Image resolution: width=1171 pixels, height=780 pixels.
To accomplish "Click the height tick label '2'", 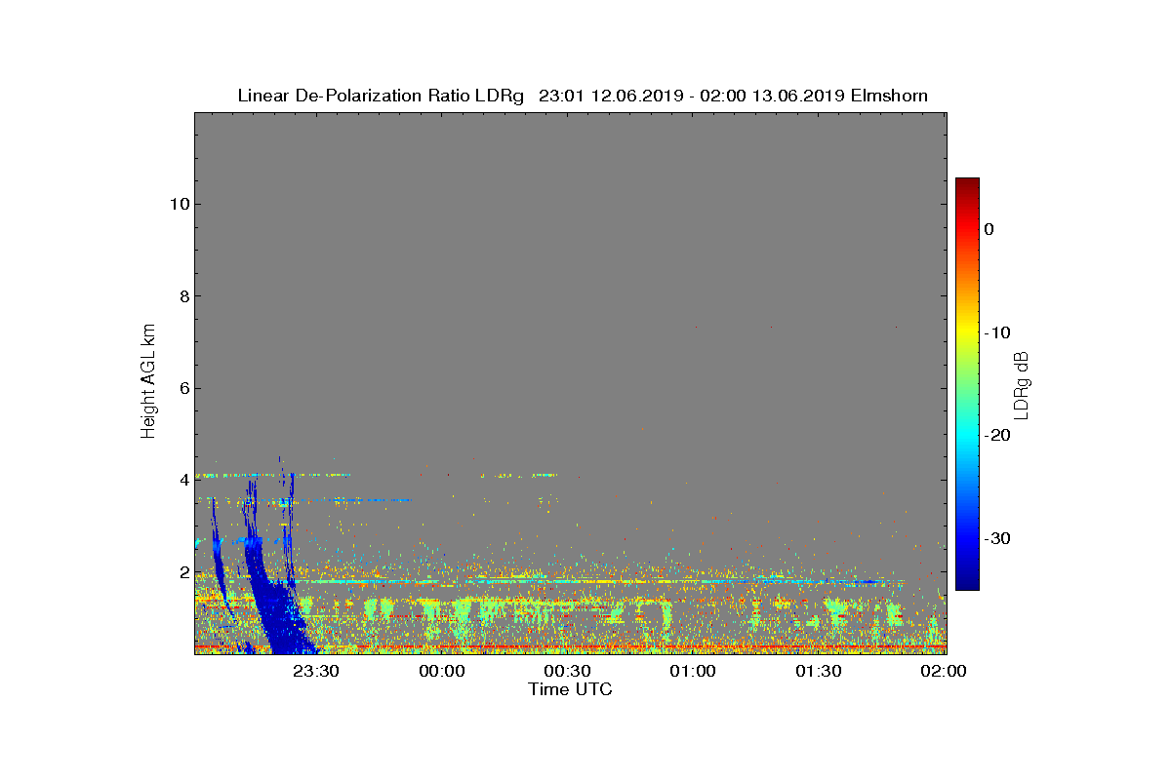I will click(183, 572).
